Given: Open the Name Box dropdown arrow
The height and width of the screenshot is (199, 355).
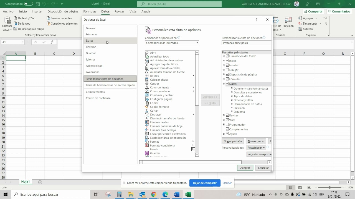Looking at the screenshot, I should (x=22, y=42).
